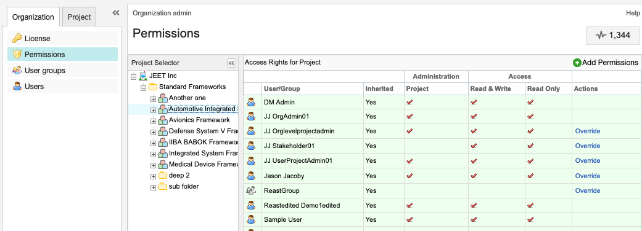Toggle Project admin checkmark for DM Admin
Image resolution: width=642 pixels, height=231 pixels.
(x=409, y=101)
